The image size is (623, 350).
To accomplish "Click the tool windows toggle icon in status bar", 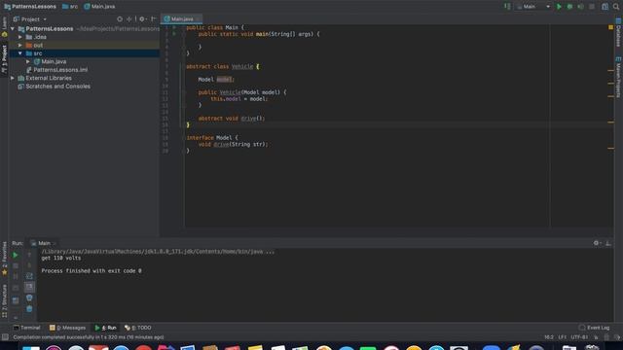I will click(x=5, y=337).
